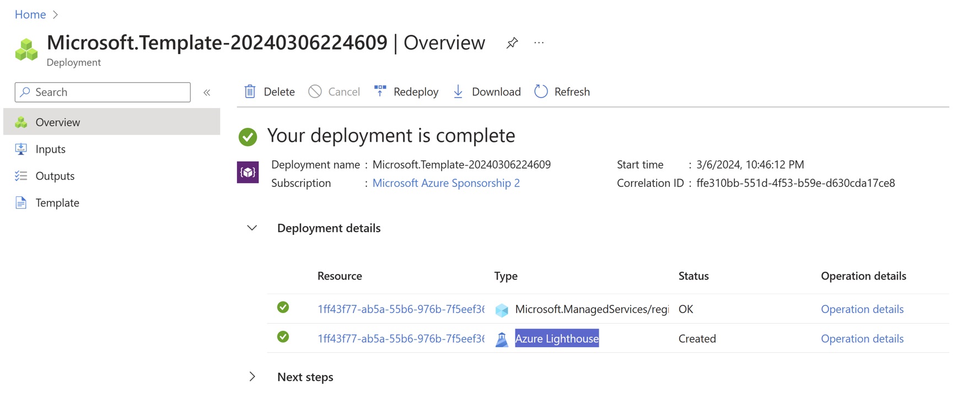Click the green deployment complete checkmark
The width and height of the screenshot is (973, 414).
pyautogui.click(x=248, y=137)
